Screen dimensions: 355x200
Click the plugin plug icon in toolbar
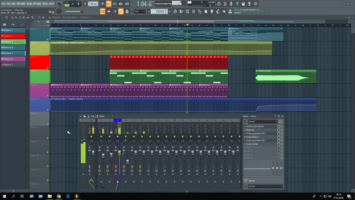[x=212, y=11]
